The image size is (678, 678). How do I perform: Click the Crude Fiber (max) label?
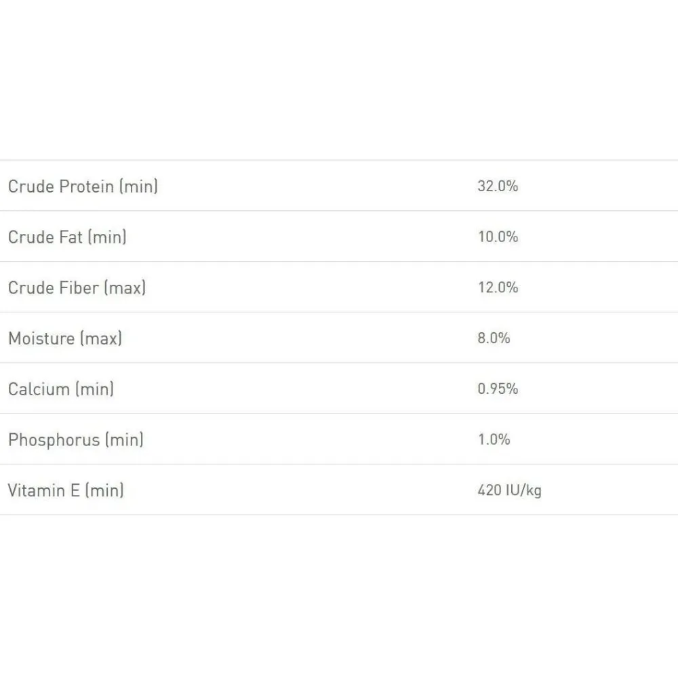point(77,287)
